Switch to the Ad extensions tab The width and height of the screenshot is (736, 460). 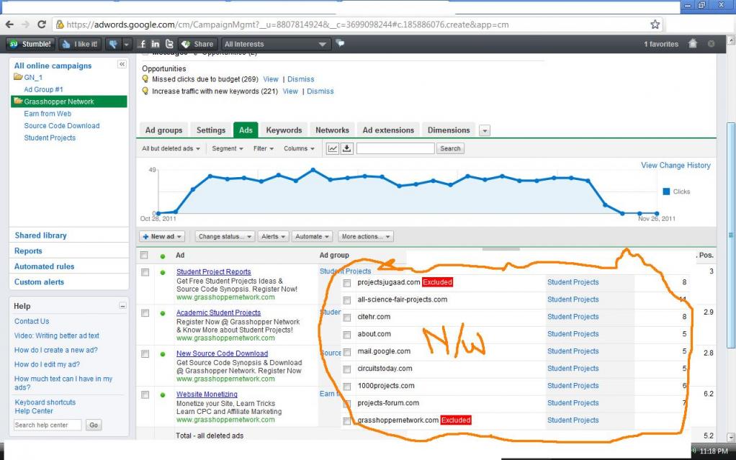[388, 130]
